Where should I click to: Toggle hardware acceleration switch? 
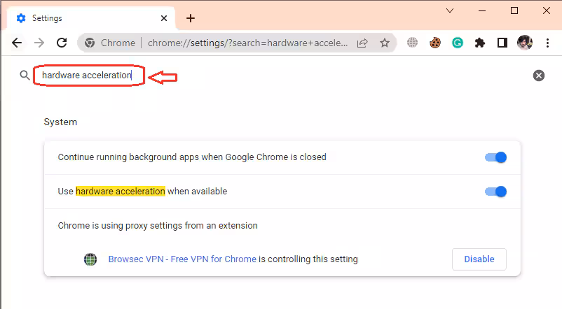click(495, 192)
